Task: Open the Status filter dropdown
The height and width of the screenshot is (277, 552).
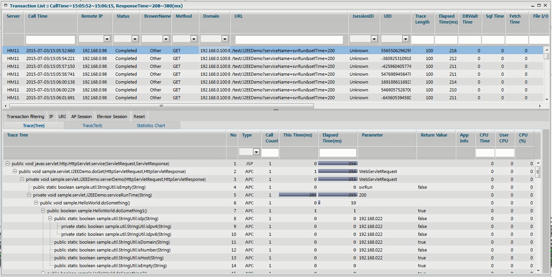Action: (x=135, y=39)
